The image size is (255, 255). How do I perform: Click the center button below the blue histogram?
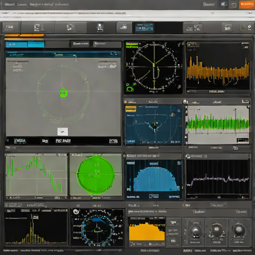154,196
